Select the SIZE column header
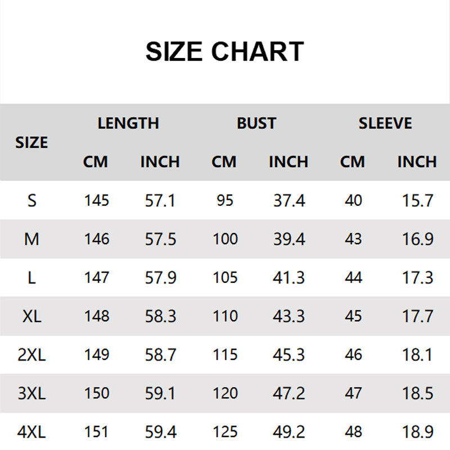 (31, 143)
